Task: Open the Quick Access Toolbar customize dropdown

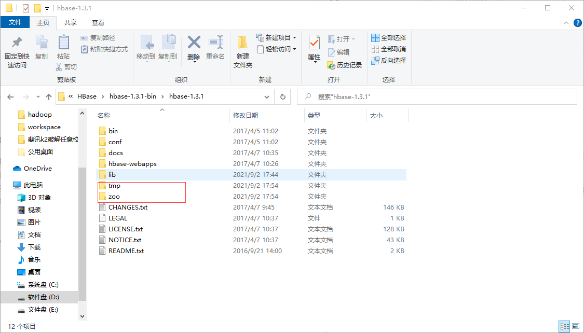Action: [x=47, y=8]
